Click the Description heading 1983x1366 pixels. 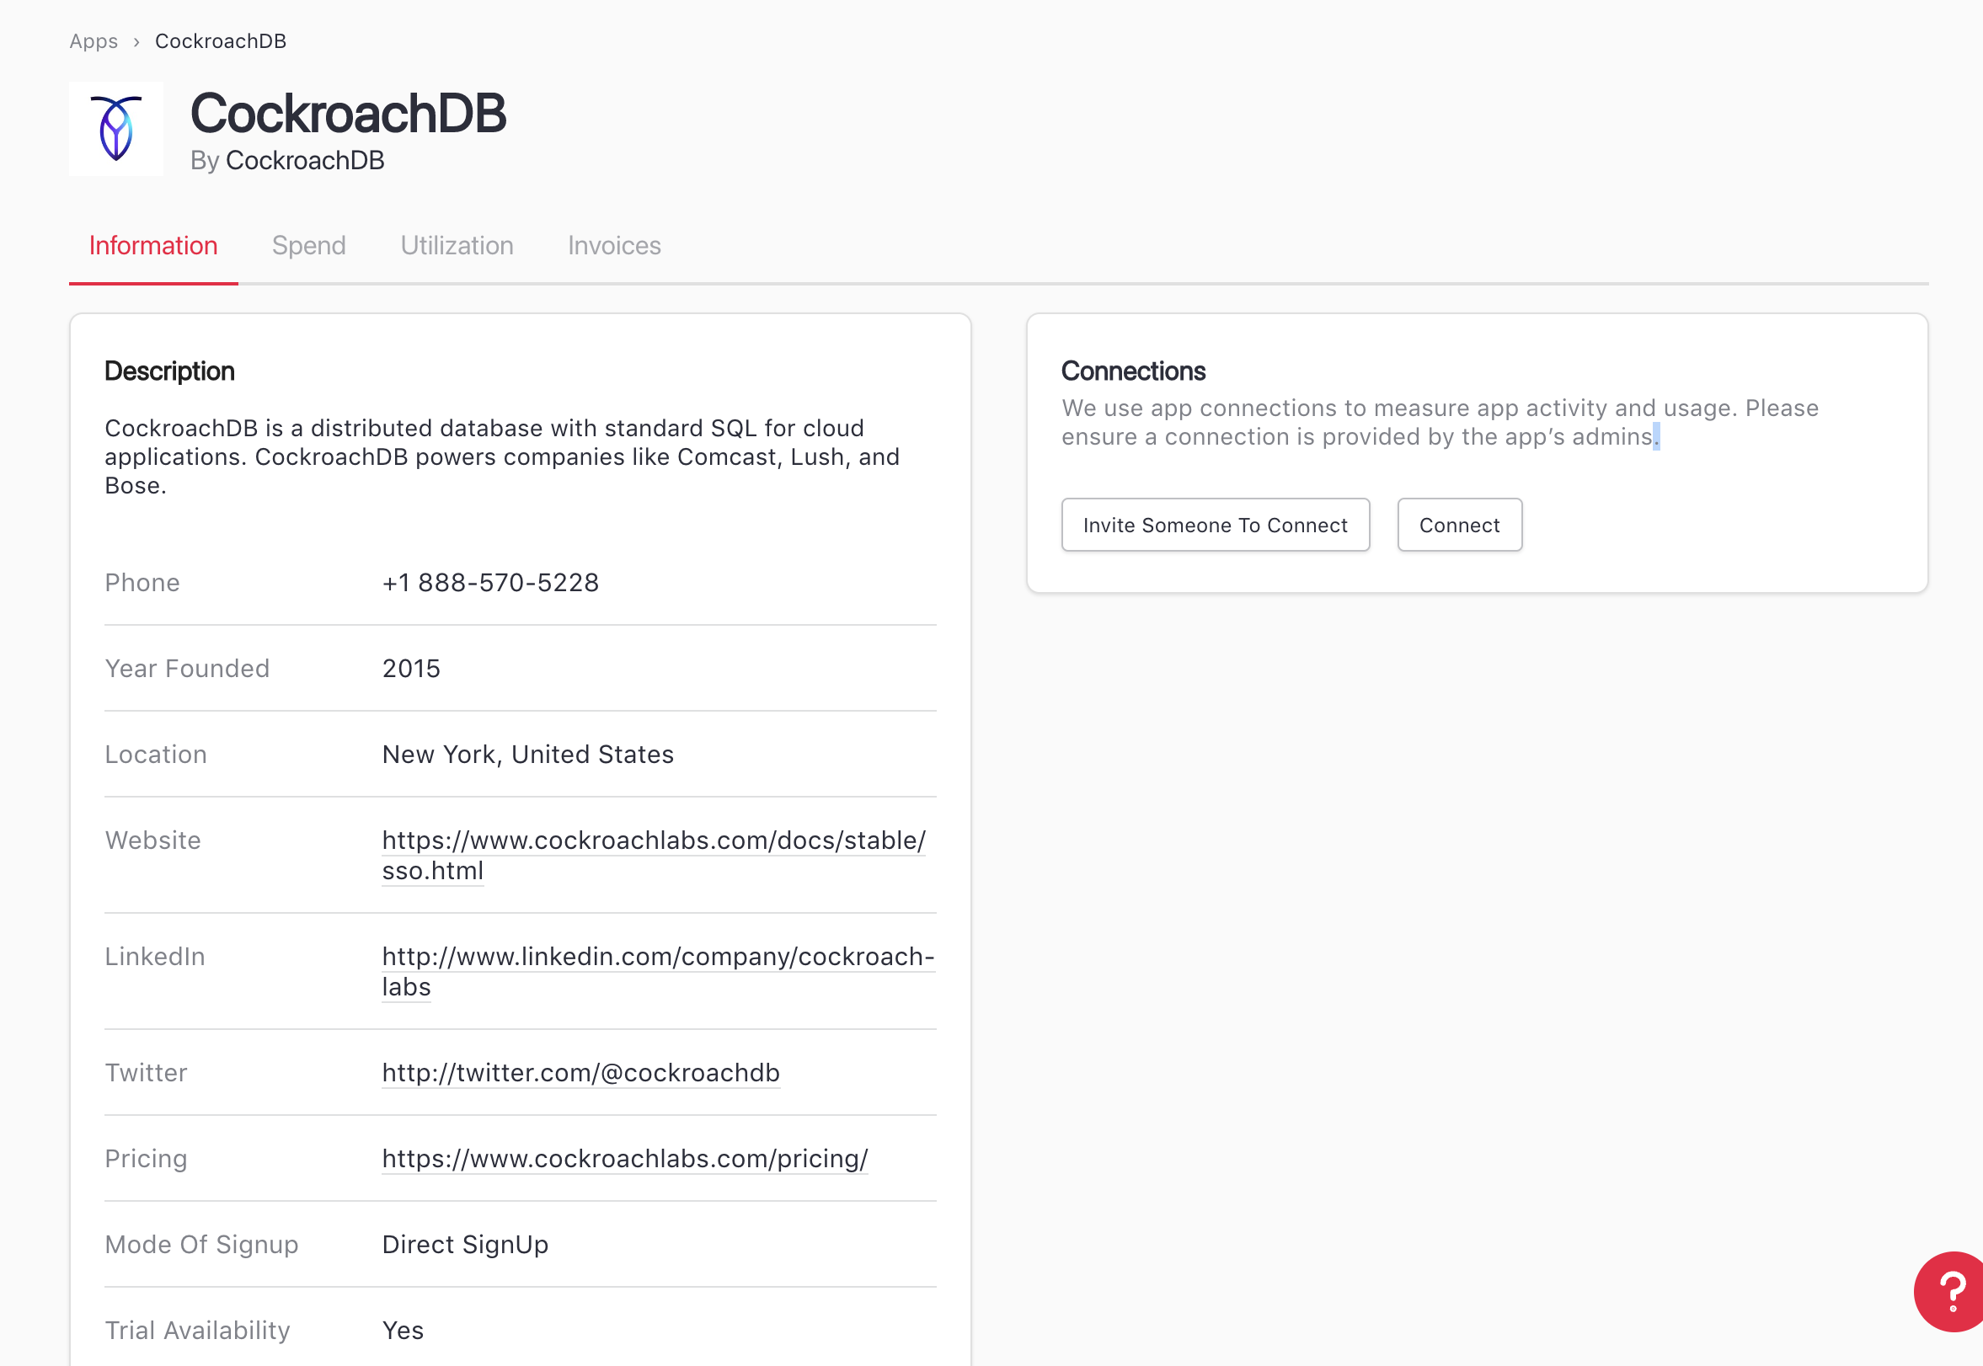(168, 371)
